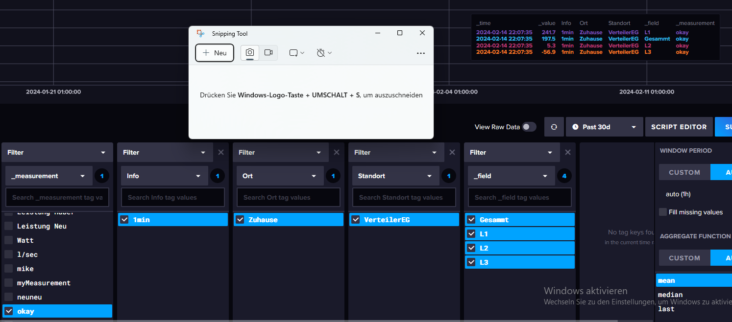Focus the Search Standort tag values field
732x322 pixels.
(404, 197)
